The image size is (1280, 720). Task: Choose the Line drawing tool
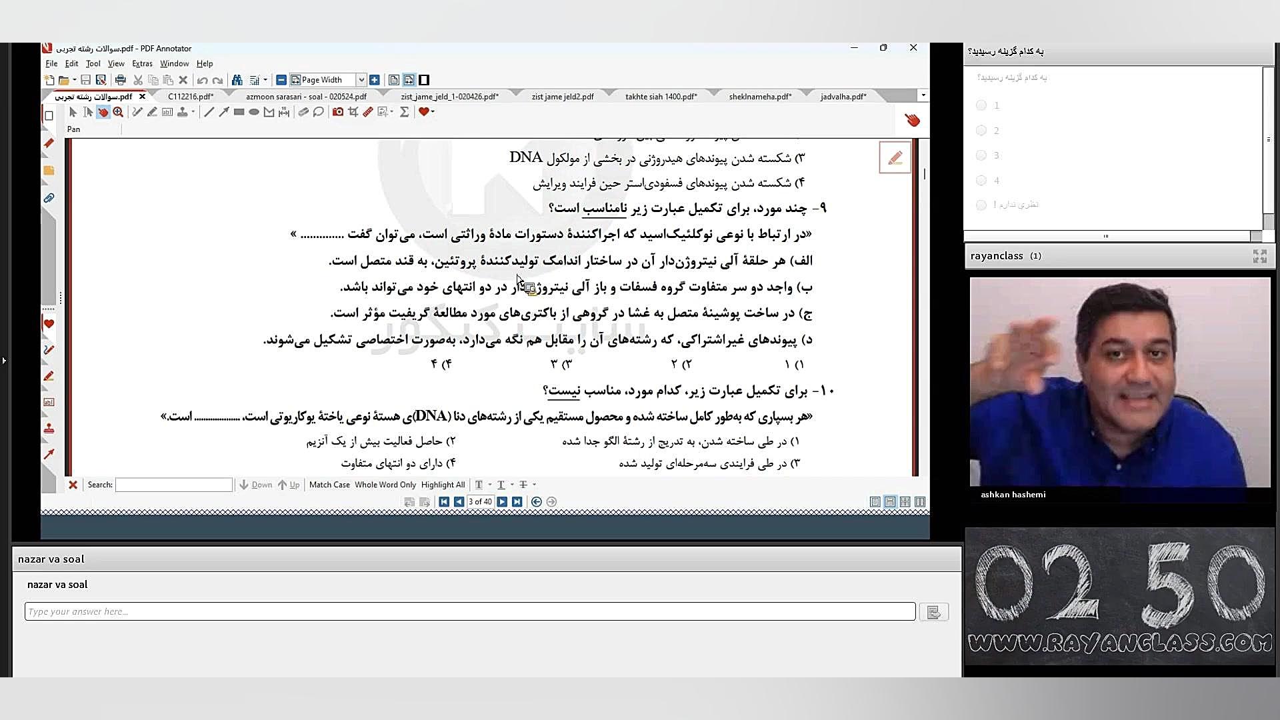pyautogui.click(x=209, y=112)
